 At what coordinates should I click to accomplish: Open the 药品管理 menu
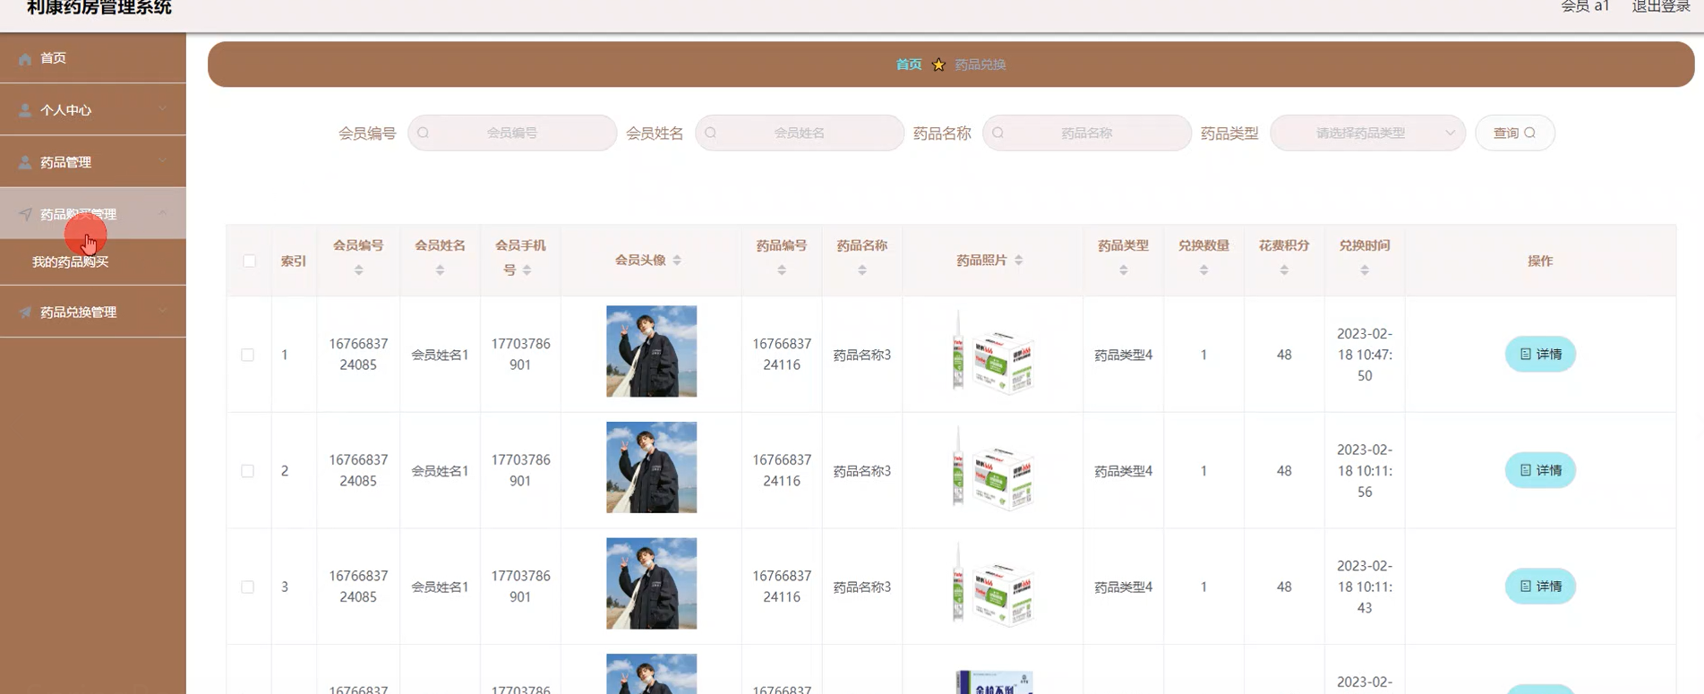click(93, 162)
